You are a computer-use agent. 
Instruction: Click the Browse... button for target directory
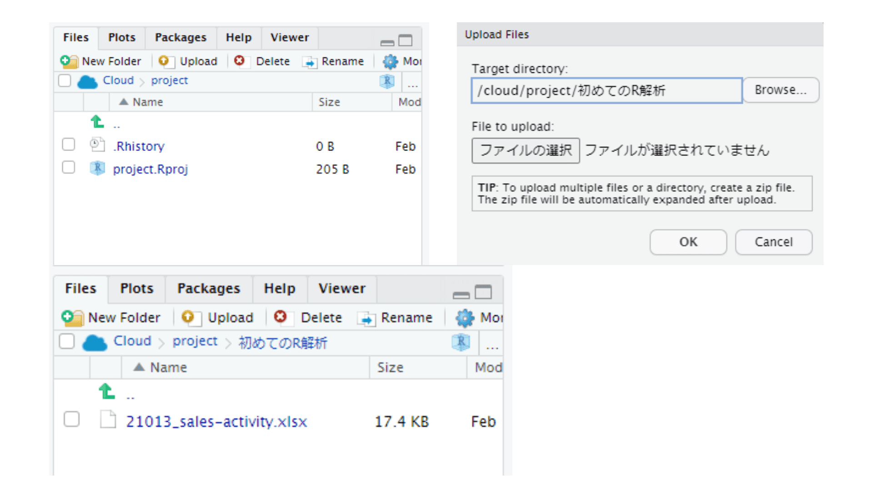(x=780, y=90)
